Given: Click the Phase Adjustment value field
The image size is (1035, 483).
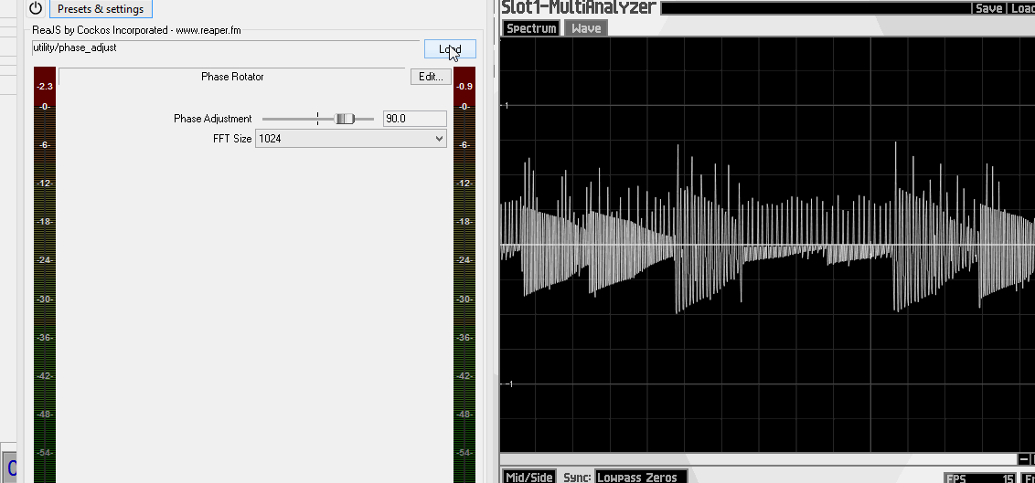Looking at the screenshot, I should tap(414, 119).
